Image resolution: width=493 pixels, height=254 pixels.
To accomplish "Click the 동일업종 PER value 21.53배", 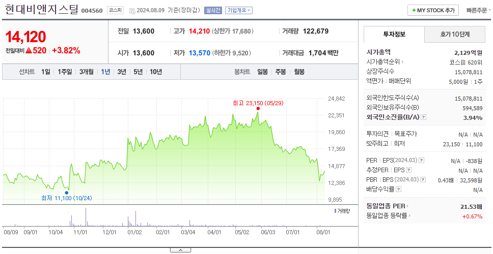I will 471,206.
